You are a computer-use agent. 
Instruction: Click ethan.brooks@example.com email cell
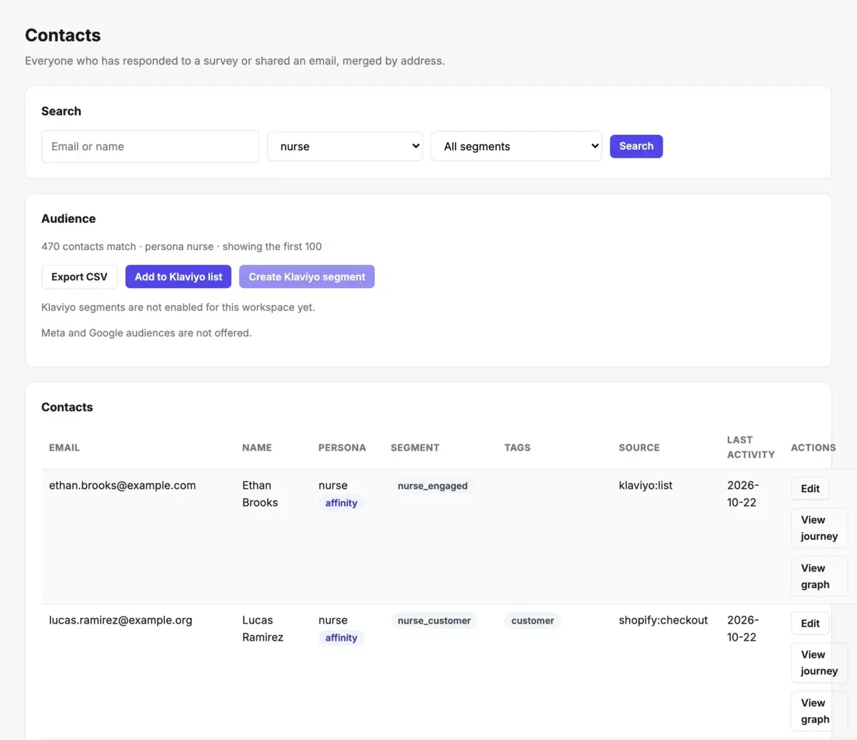coord(122,486)
